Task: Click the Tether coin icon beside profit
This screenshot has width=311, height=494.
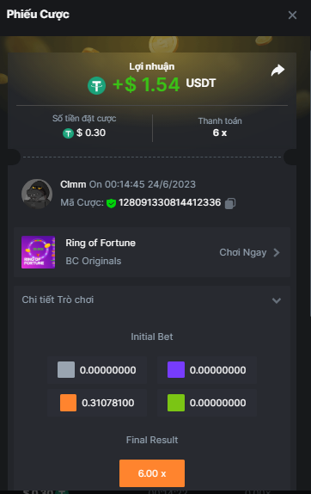Action: pyautogui.click(x=96, y=85)
